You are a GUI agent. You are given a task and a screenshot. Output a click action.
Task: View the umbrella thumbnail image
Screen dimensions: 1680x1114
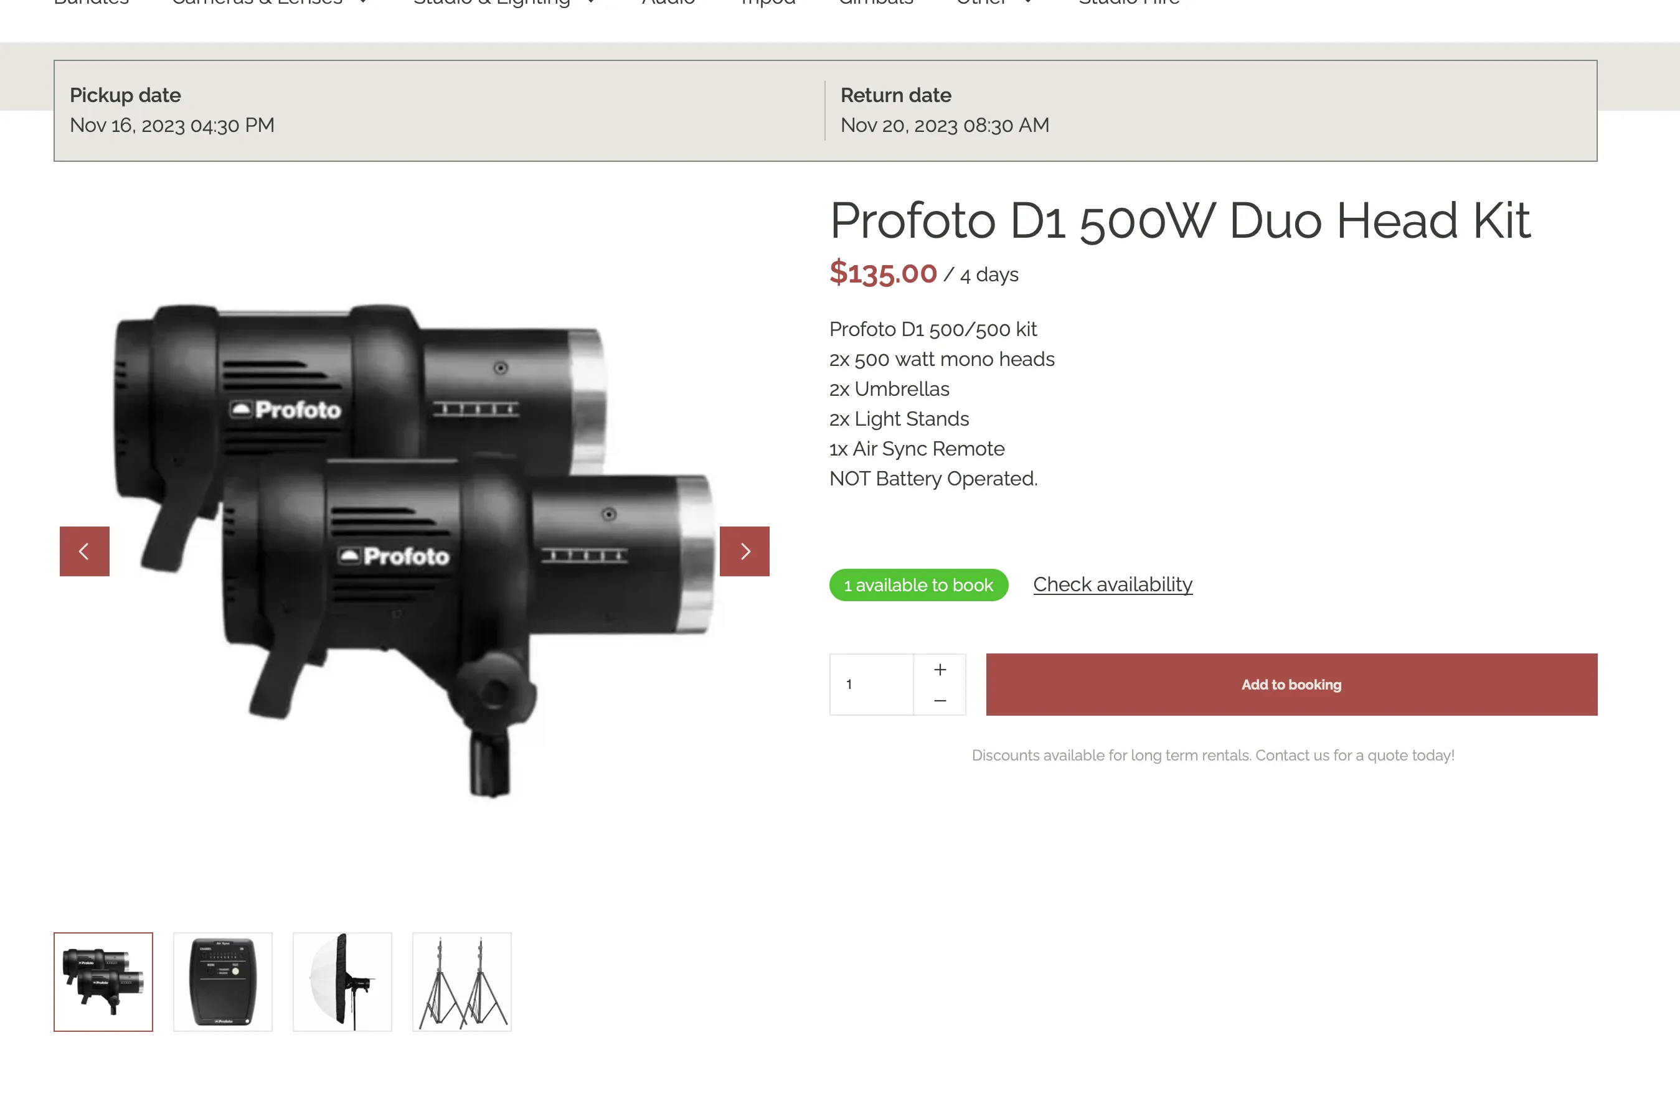coord(342,982)
